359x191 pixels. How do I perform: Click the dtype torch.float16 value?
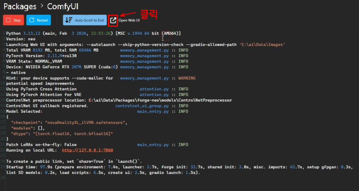[73, 134]
